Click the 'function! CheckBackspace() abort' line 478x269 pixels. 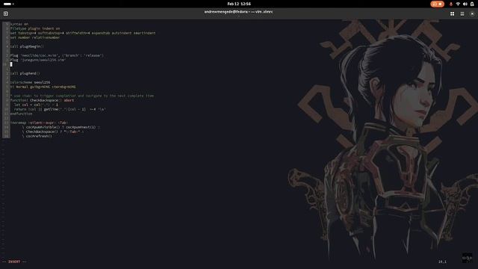click(42, 100)
